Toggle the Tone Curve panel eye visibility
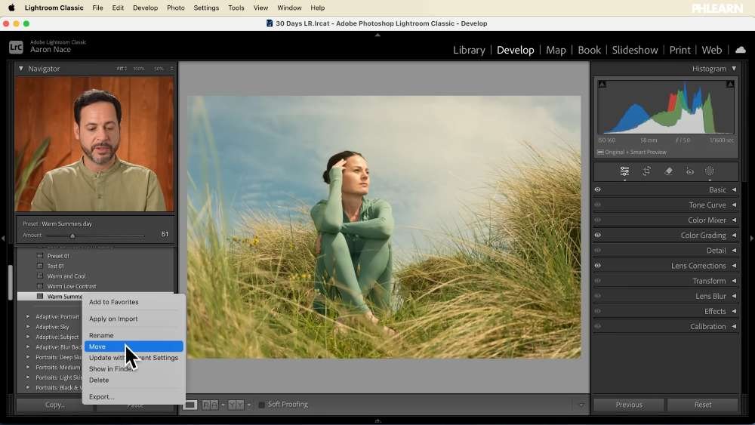 tap(597, 205)
